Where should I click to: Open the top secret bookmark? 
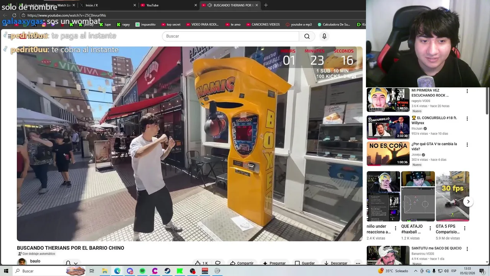tap(171, 25)
